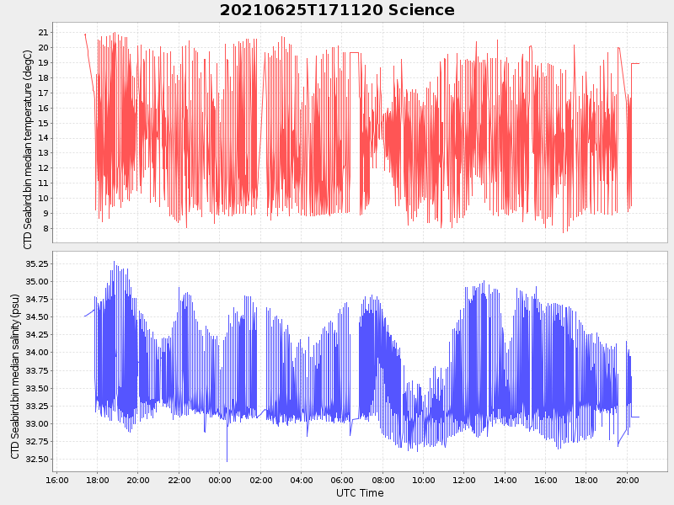Click the 16:00 x-axis tick label
The image size is (674, 505).
tap(56, 480)
